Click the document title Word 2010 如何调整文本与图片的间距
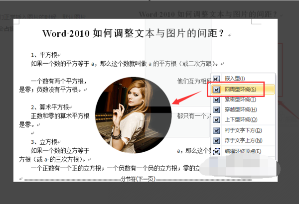Screen dimensions: 299x204 click(133, 33)
